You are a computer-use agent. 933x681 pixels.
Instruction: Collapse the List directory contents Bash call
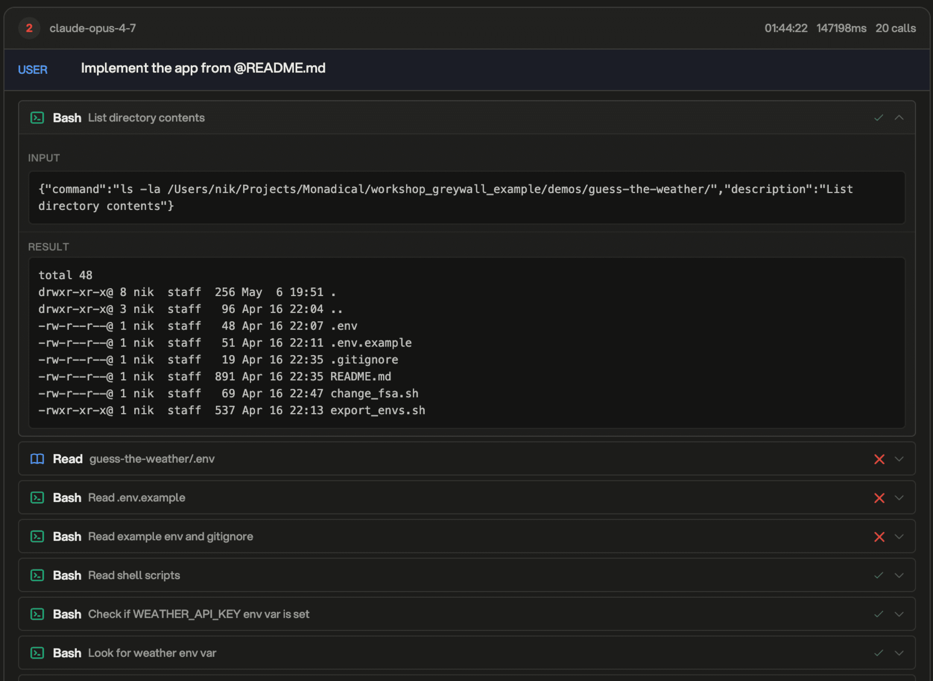899,118
